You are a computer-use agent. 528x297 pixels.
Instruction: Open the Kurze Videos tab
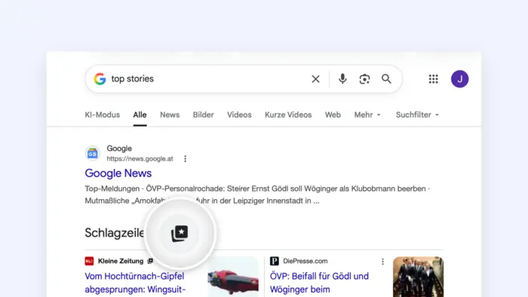point(288,115)
